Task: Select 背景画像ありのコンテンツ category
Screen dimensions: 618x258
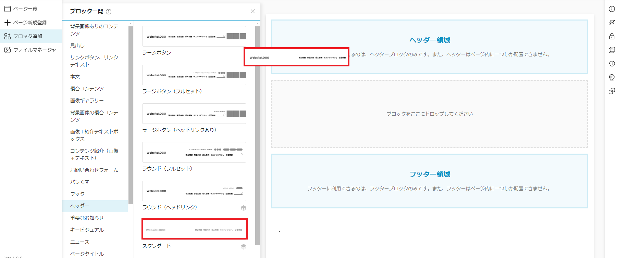Action: point(95,30)
